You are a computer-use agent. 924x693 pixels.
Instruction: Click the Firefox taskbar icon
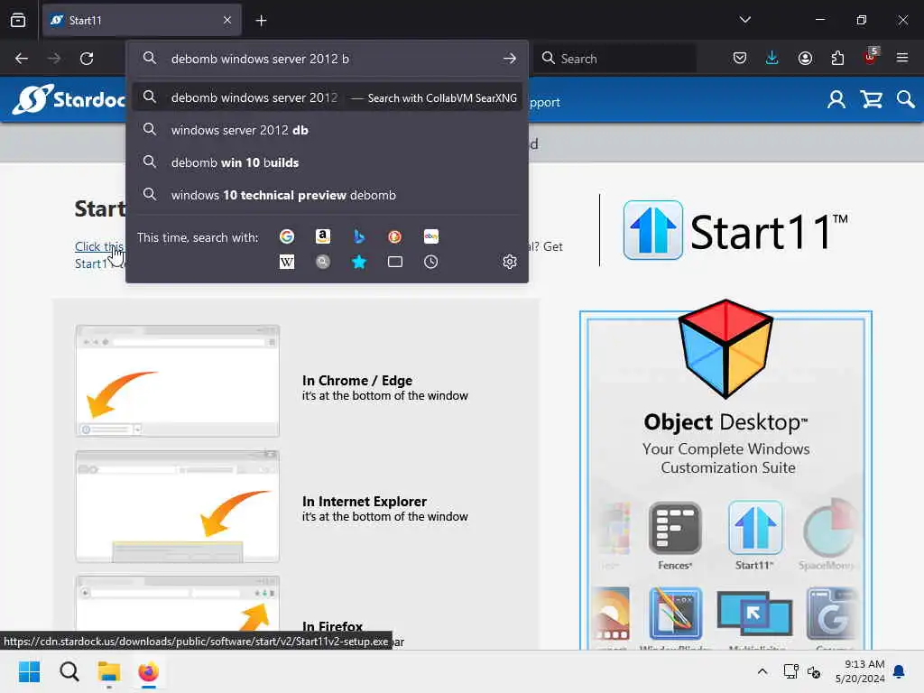pyautogui.click(x=149, y=671)
